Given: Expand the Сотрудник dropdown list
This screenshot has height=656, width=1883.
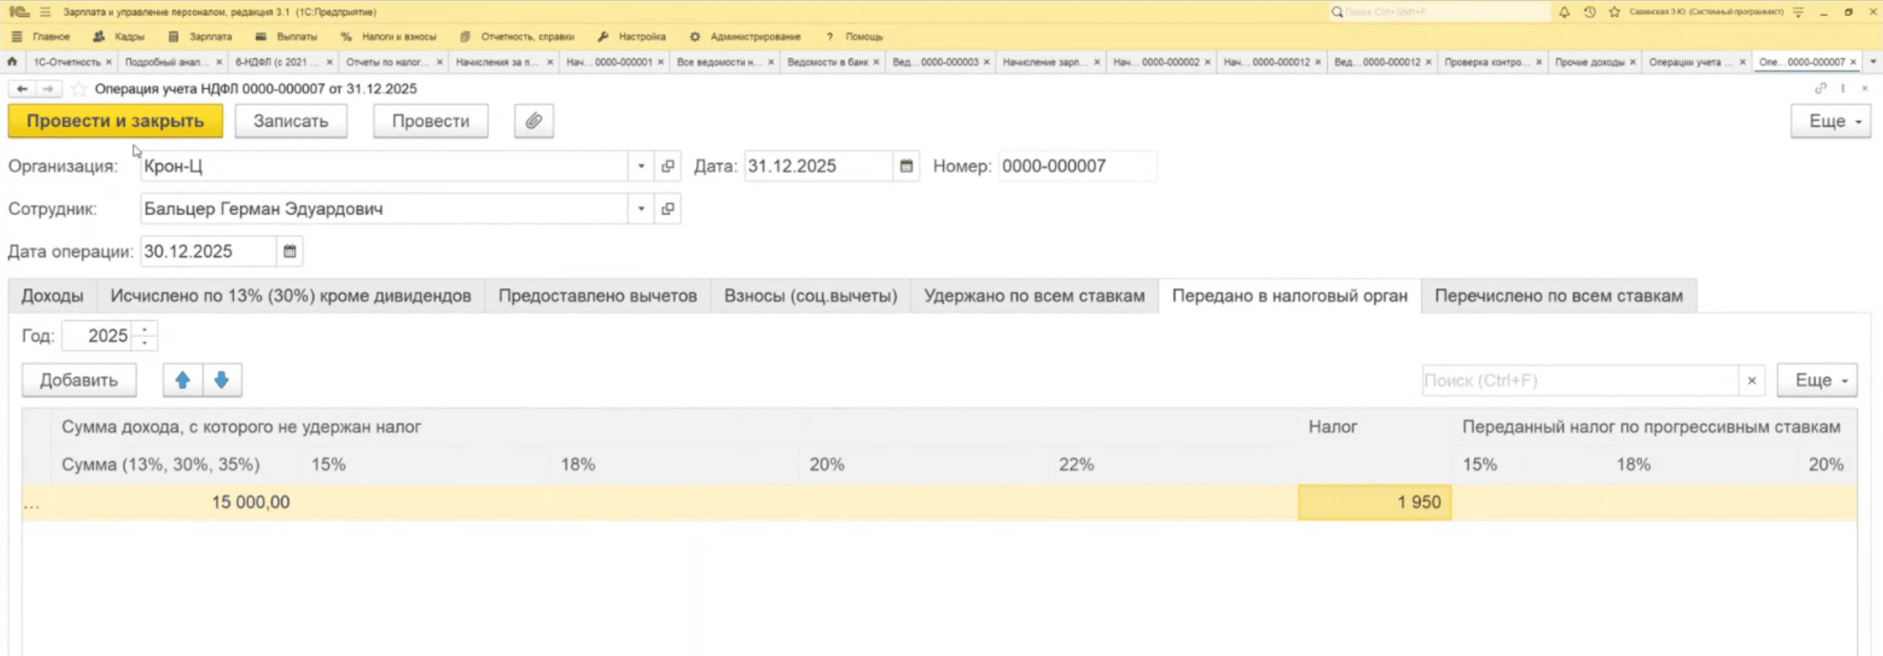Looking at the screenshot, I should 641,209.
